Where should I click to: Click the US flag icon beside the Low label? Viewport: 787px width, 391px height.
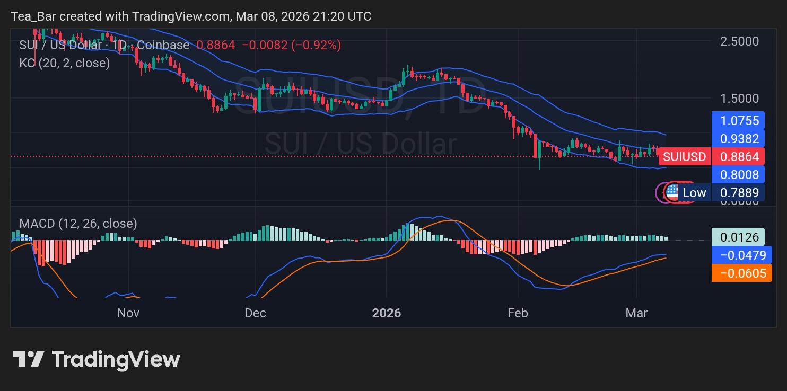tap(672, 192)
